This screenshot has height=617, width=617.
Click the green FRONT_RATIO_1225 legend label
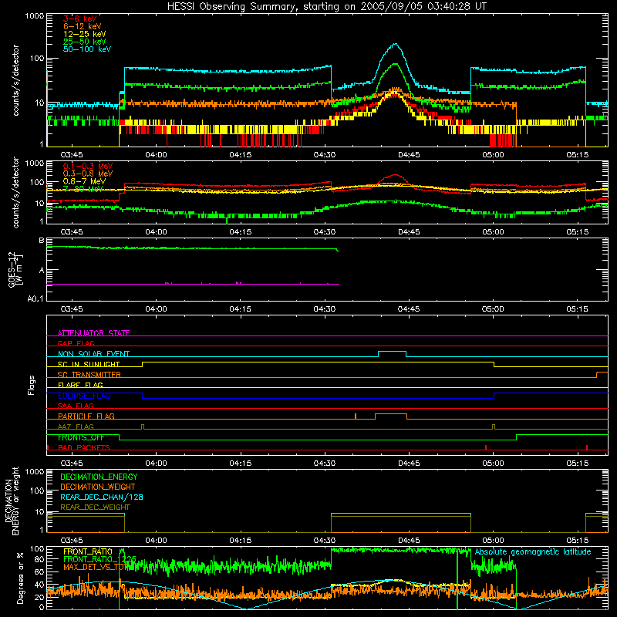coord(99,559)
